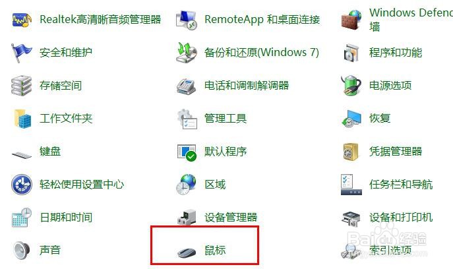
Task: Click the blue flag Security and Maintenance icon
Action: (21, 53)
